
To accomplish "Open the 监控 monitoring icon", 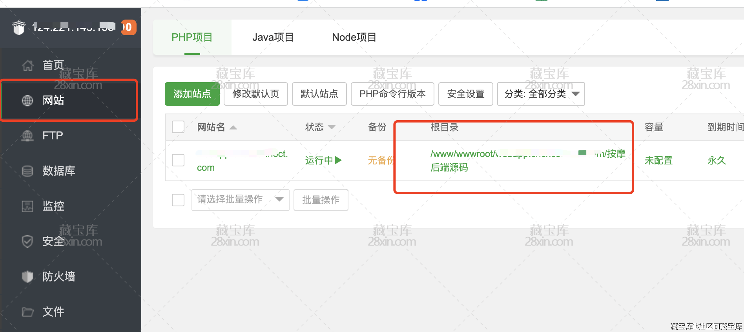I will coord(27,206).
